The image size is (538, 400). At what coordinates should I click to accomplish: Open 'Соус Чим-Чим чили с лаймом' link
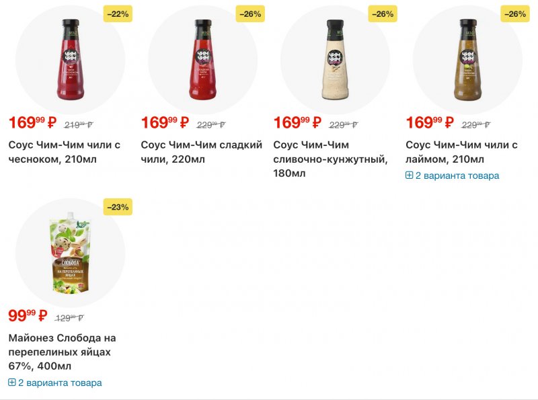461,152
